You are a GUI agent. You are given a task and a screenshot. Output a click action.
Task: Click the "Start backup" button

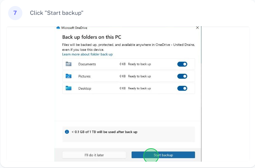click(163, 155)
